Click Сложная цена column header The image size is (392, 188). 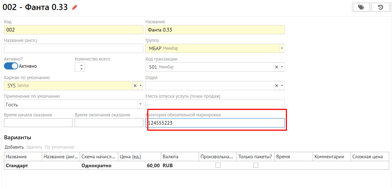pyautogui.click(x=370, y=157)
